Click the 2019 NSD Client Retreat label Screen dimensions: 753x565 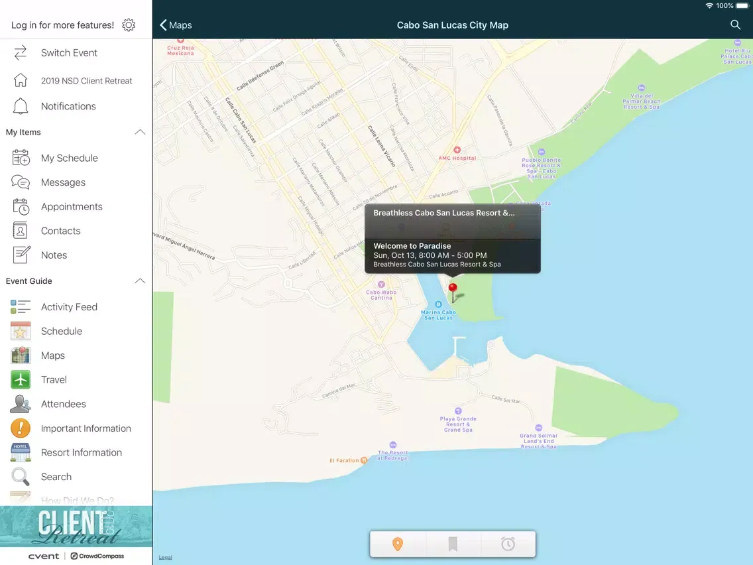(86, 81)
